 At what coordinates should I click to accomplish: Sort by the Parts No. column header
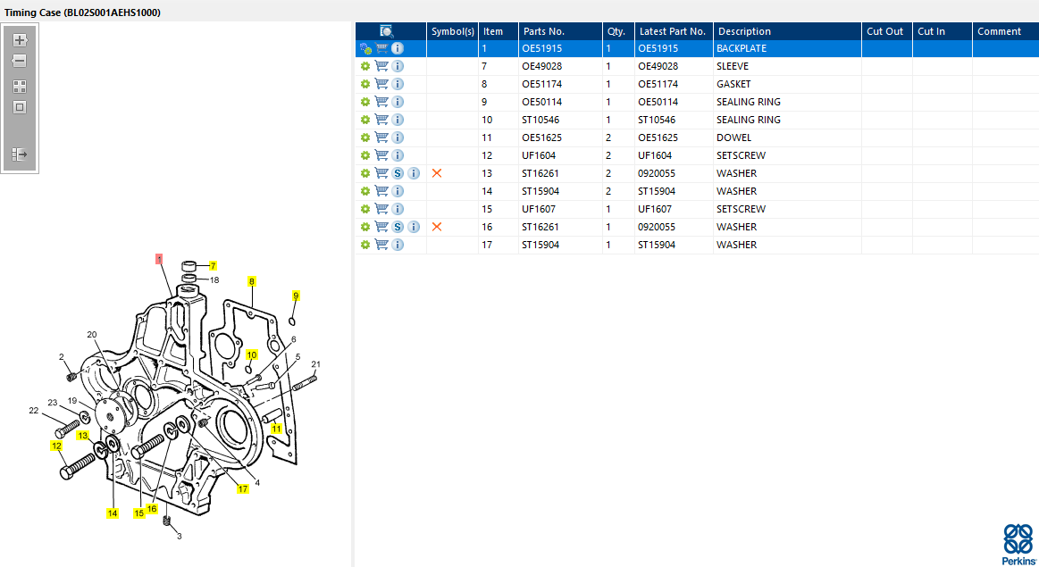[x=543, y=31]
